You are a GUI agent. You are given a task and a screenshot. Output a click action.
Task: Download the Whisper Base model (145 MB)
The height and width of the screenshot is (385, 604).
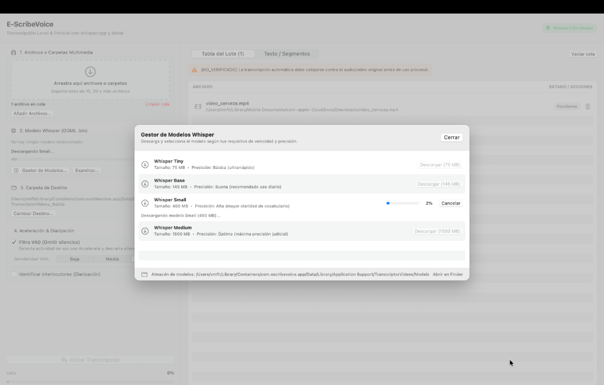click(439, 184)
